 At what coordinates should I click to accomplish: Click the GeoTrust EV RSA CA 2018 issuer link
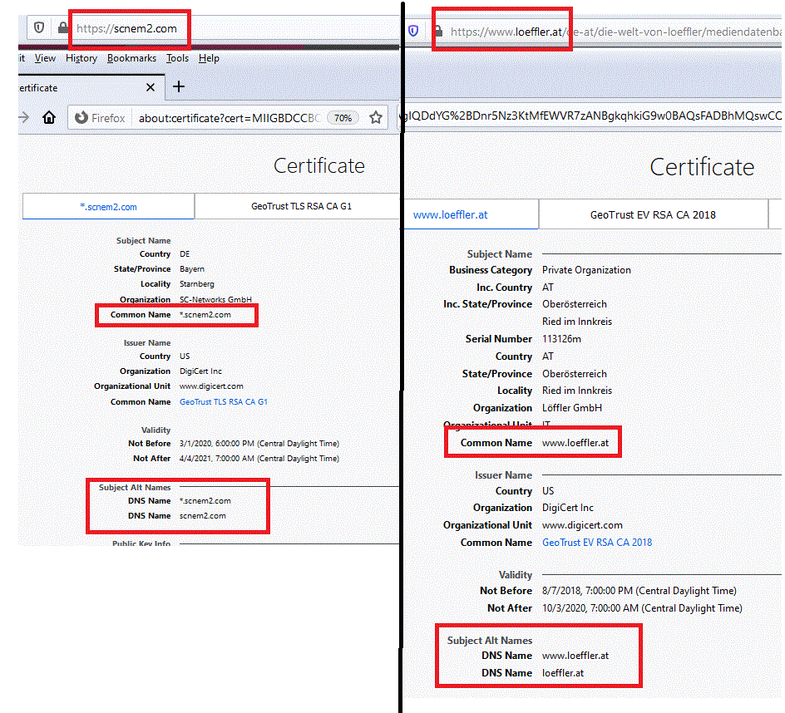point(597,543)
